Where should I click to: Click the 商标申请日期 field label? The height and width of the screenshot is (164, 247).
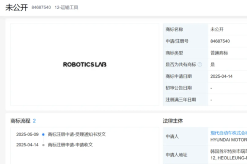[178, 76]
